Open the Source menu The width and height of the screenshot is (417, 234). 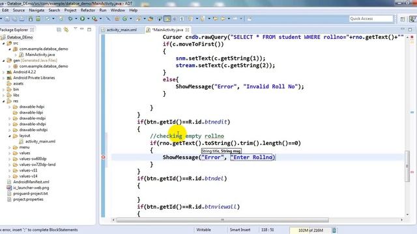[19, 10]
